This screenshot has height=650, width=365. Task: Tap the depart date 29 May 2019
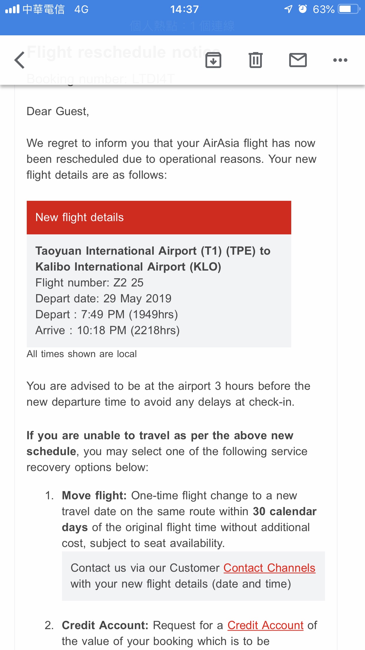pos(103,299)
